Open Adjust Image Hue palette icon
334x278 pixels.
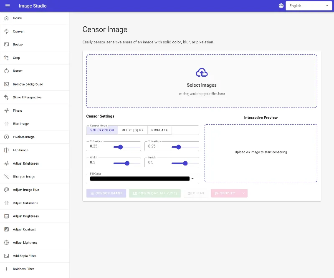[x=7, y=190]
